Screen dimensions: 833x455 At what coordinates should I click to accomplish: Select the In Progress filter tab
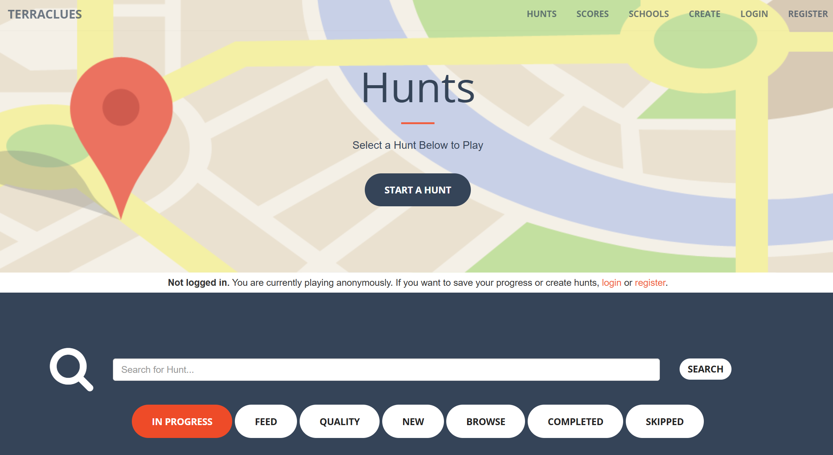182,421
